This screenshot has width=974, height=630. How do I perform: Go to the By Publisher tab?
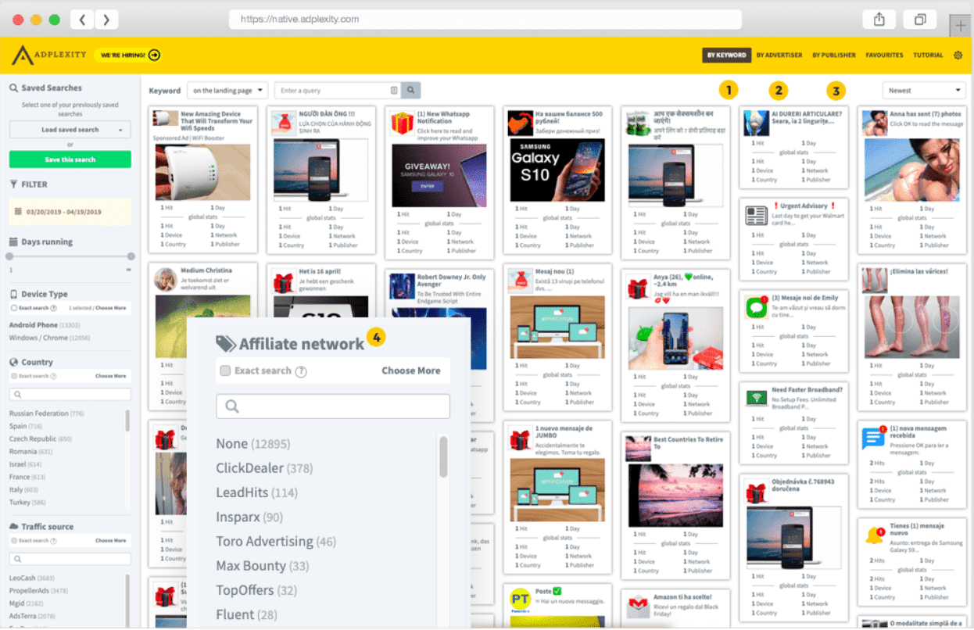(834, 55)
